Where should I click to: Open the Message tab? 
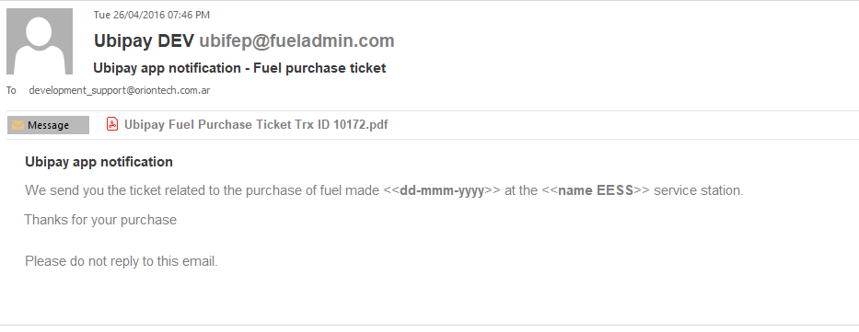pyautogui.click(x=48, y=125)
